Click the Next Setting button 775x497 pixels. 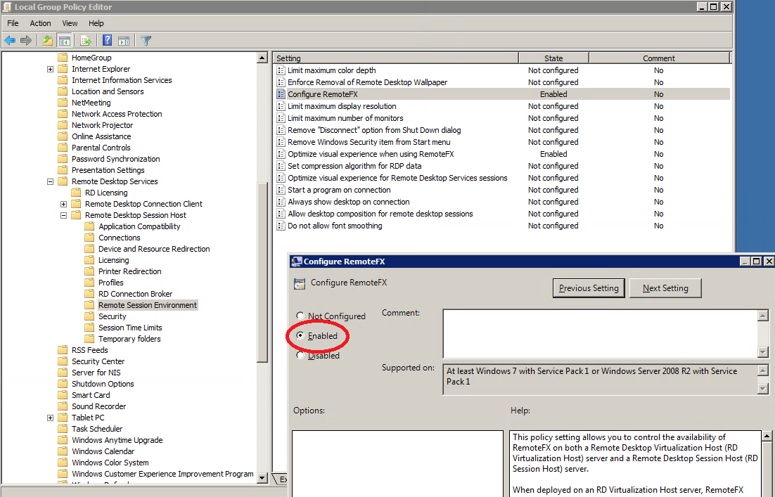click(665, 288)
